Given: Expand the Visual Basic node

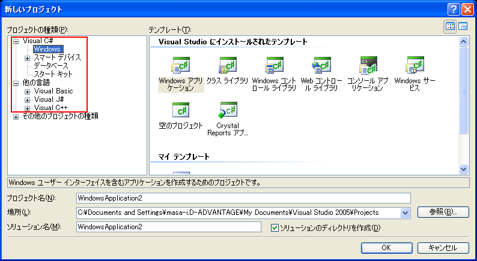Looking at the screenshot, I should coord(28,92).
